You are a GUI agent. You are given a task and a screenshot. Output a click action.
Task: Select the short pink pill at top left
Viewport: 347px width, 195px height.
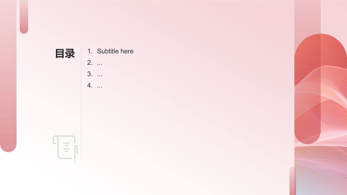24,17
